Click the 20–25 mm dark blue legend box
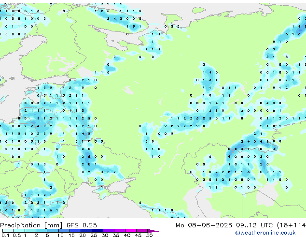Image resolution: width=306 pixels, height=237 pixels. [86, 231]
